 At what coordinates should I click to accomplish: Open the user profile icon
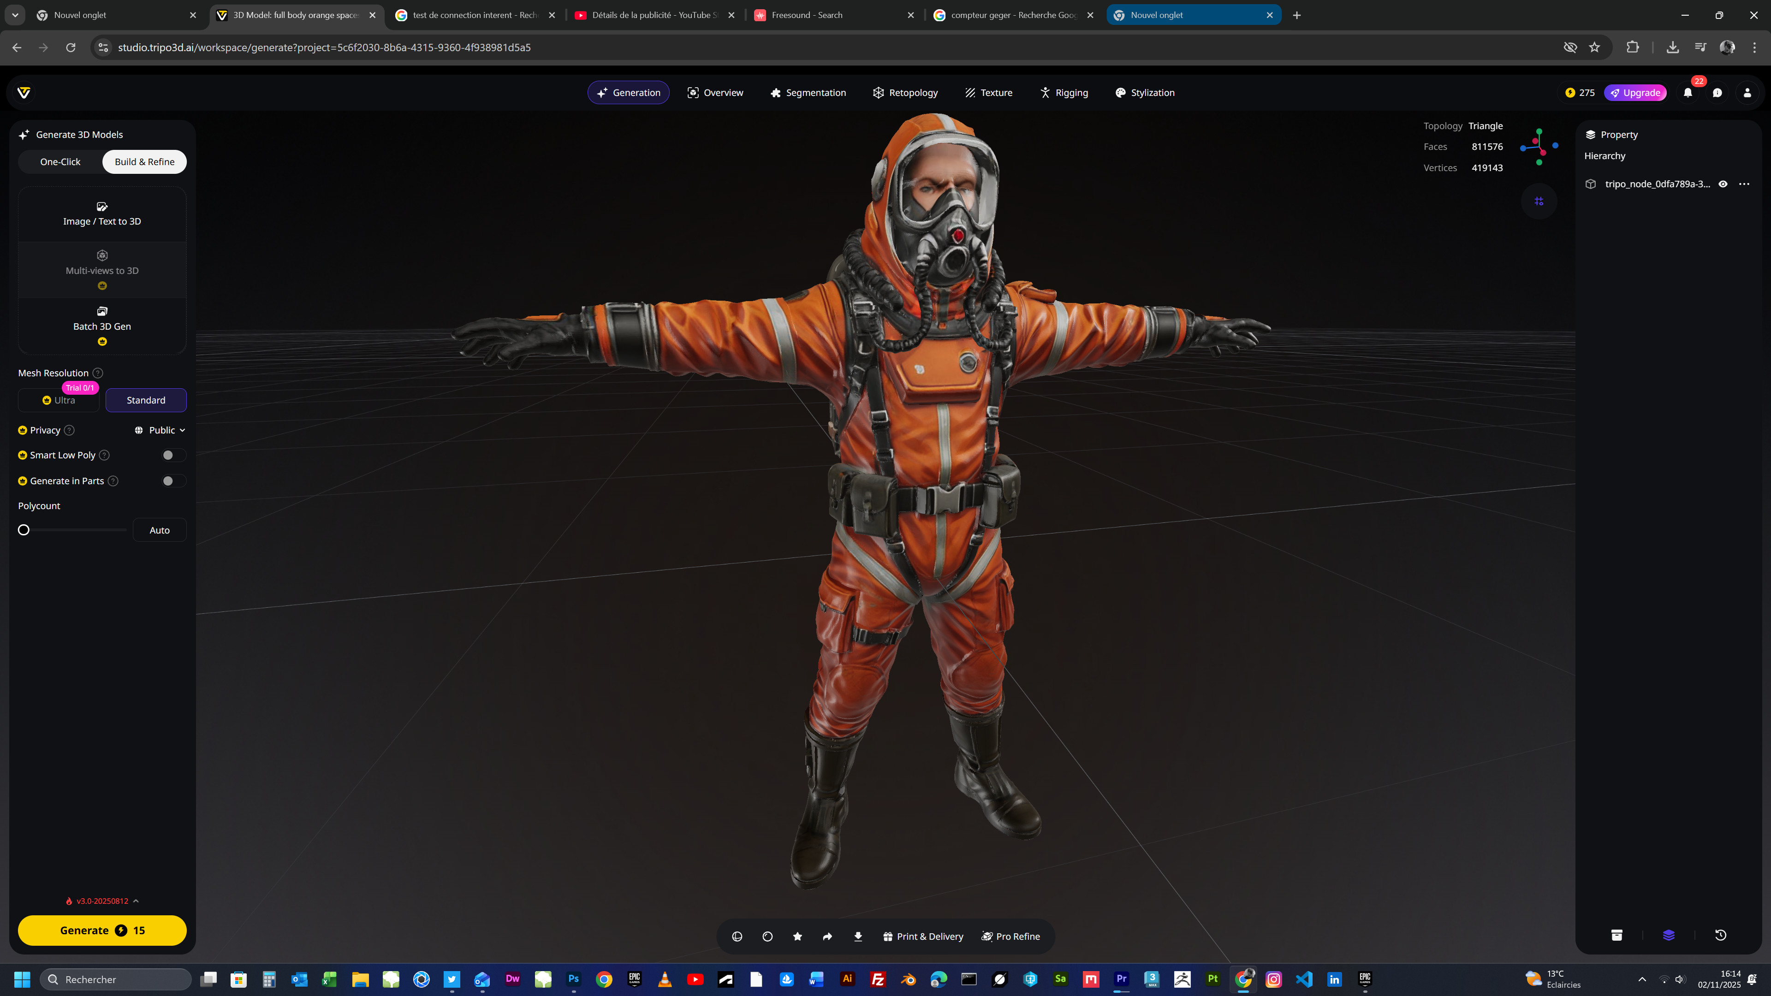(1747, 93)
